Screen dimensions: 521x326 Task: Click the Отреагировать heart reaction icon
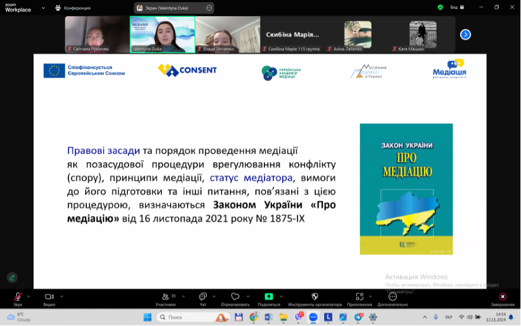point(235,297)
